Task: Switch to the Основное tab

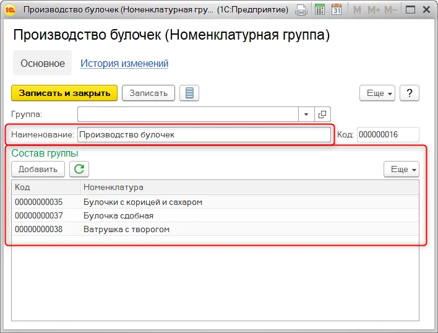Action: click(x=43, y=63)
